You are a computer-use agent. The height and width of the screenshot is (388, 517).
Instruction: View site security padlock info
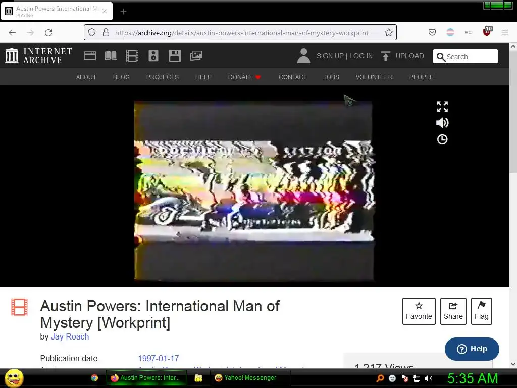[106, 33]
